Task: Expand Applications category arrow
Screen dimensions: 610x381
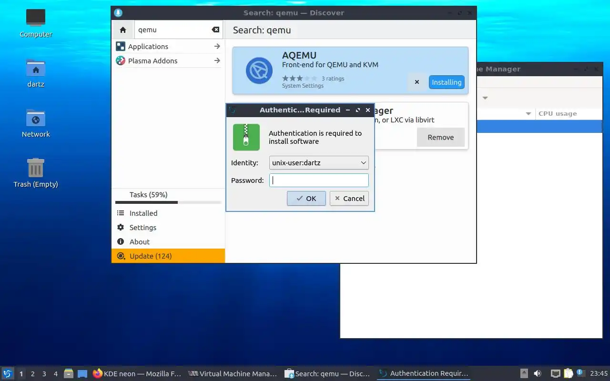Action: click(x=217, y=46)
